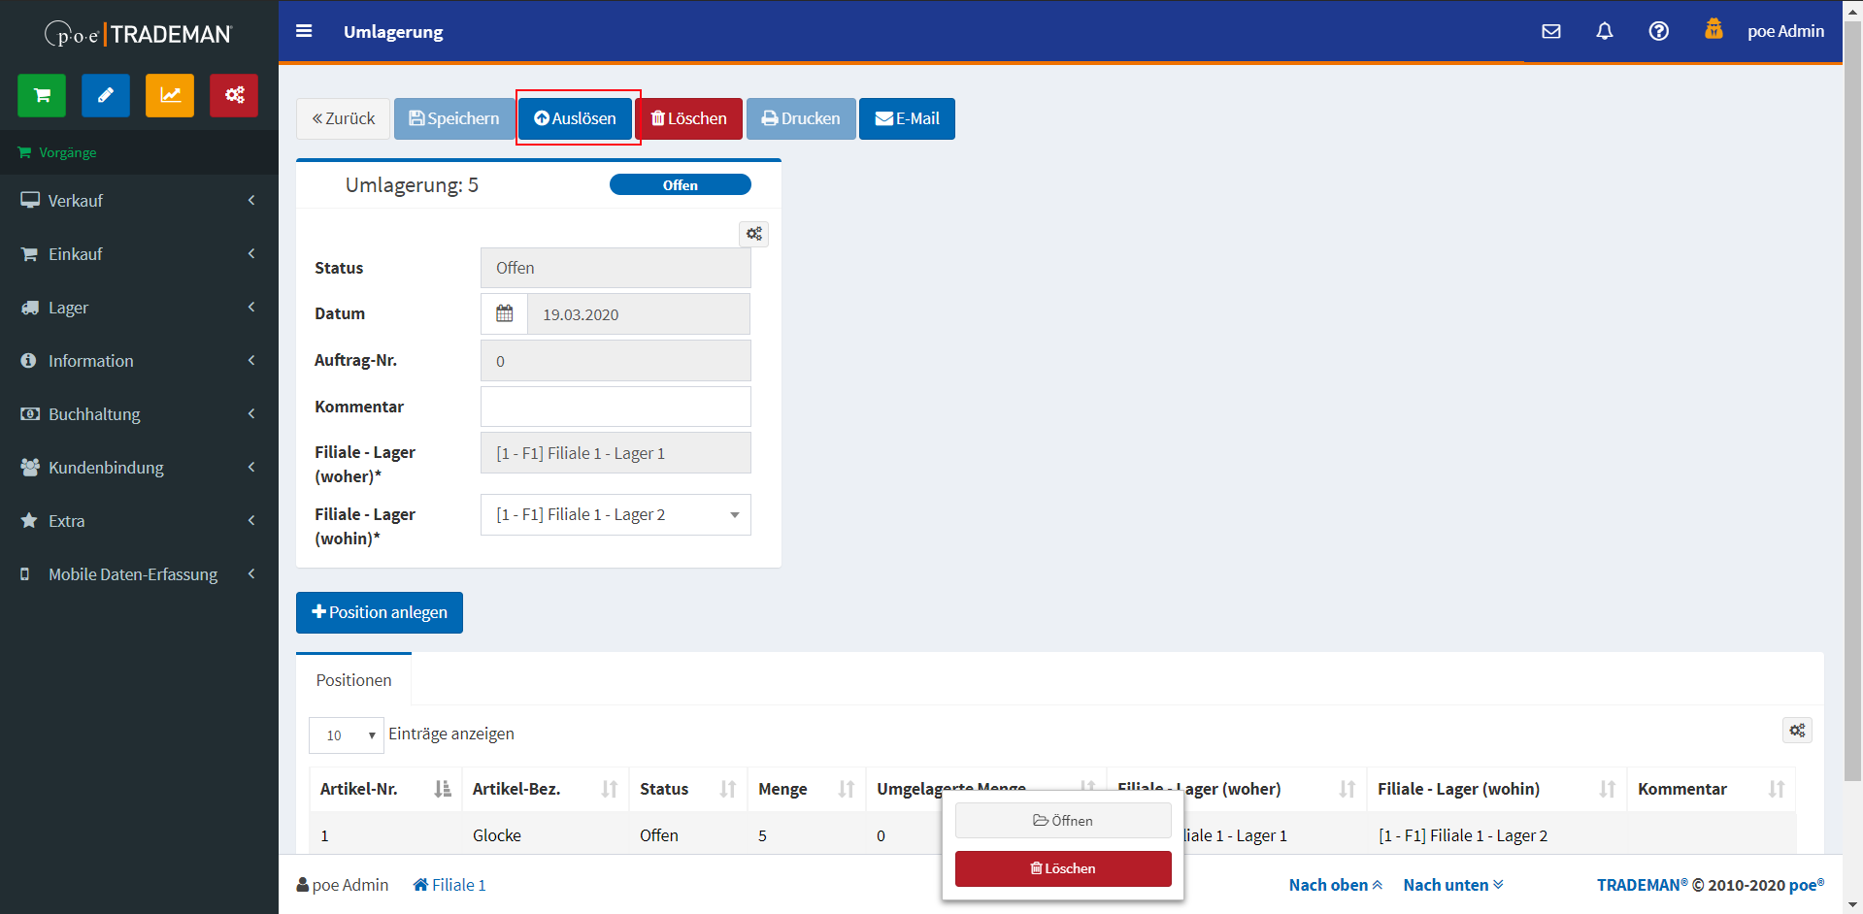Click the Position anlegen button

pos(380,612)
